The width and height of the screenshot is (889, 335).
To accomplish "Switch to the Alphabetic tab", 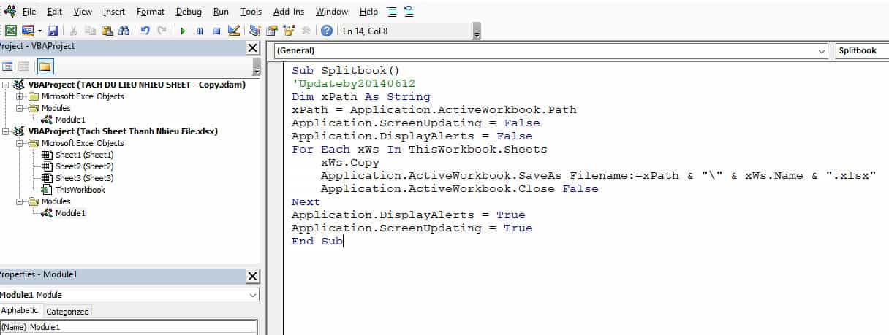I will click(20, 311).
